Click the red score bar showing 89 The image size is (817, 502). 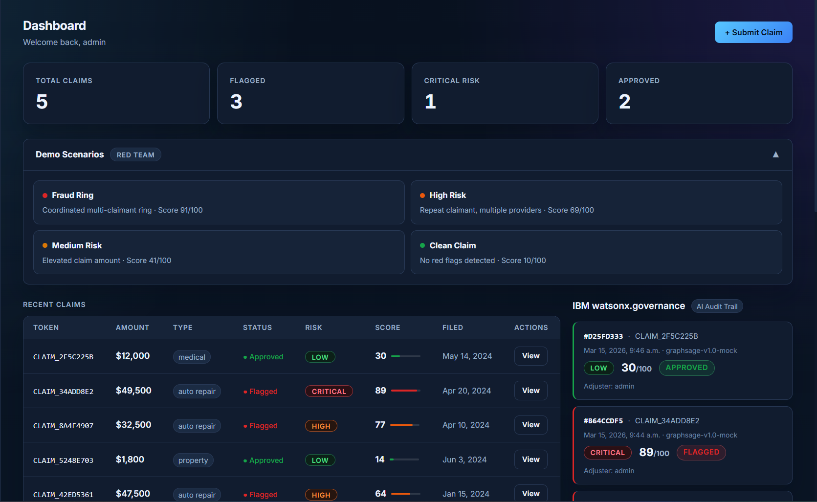click(406, 391)
